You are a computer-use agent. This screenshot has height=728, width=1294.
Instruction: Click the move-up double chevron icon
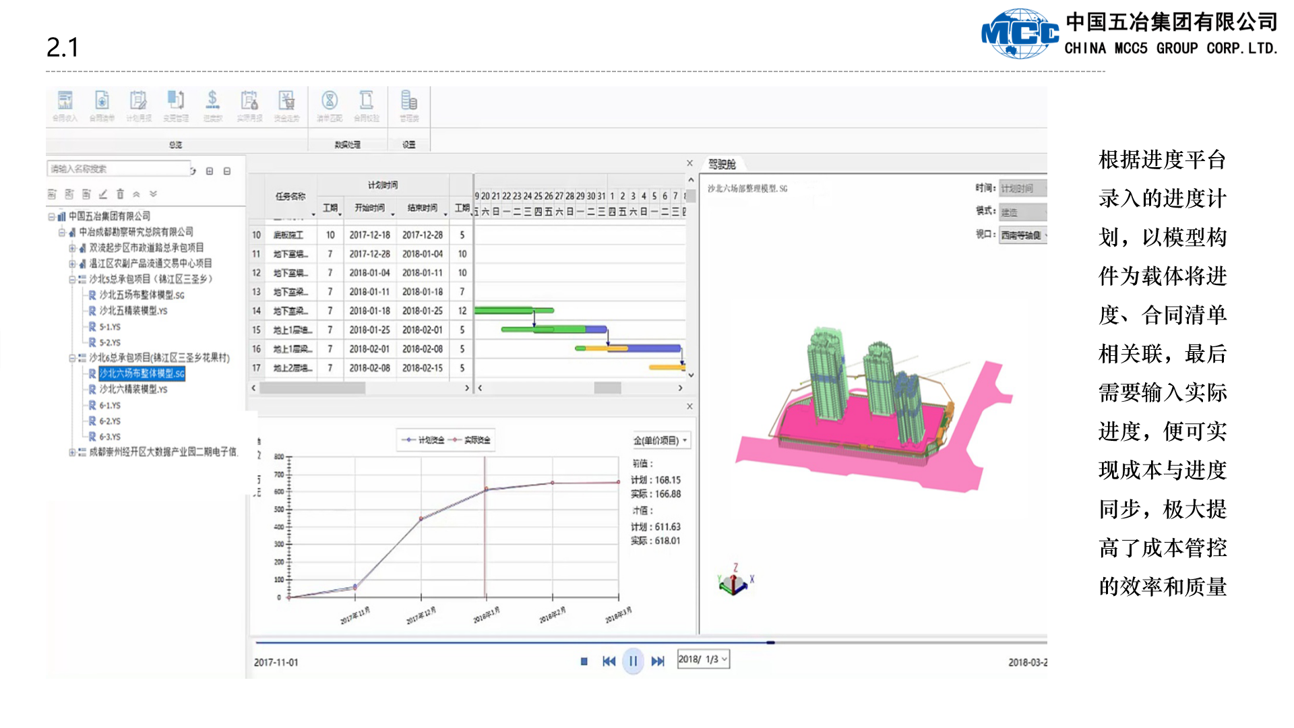click(x=136, y=194)
